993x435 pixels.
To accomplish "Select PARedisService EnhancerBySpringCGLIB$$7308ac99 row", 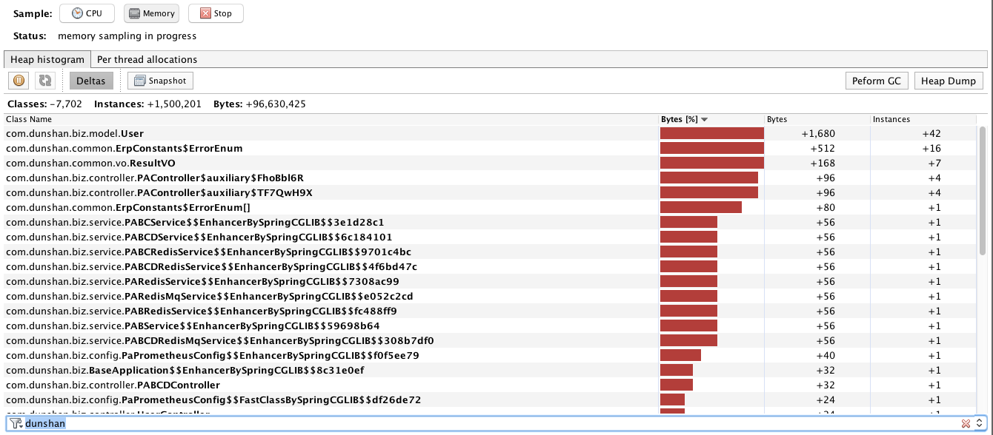I will [491, 281].
